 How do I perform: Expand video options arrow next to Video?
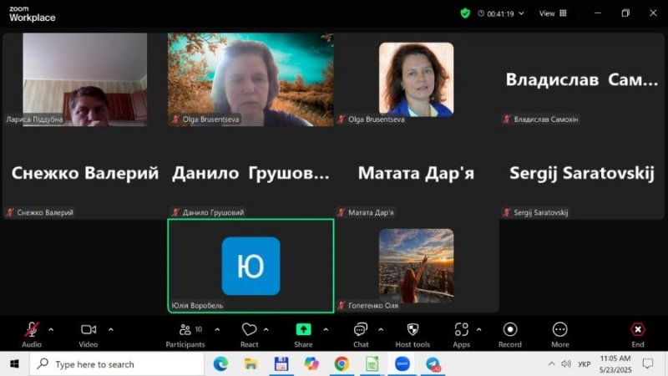click(x=110, y=329)
